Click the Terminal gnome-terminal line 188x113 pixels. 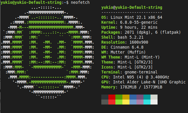click(129, 72)
